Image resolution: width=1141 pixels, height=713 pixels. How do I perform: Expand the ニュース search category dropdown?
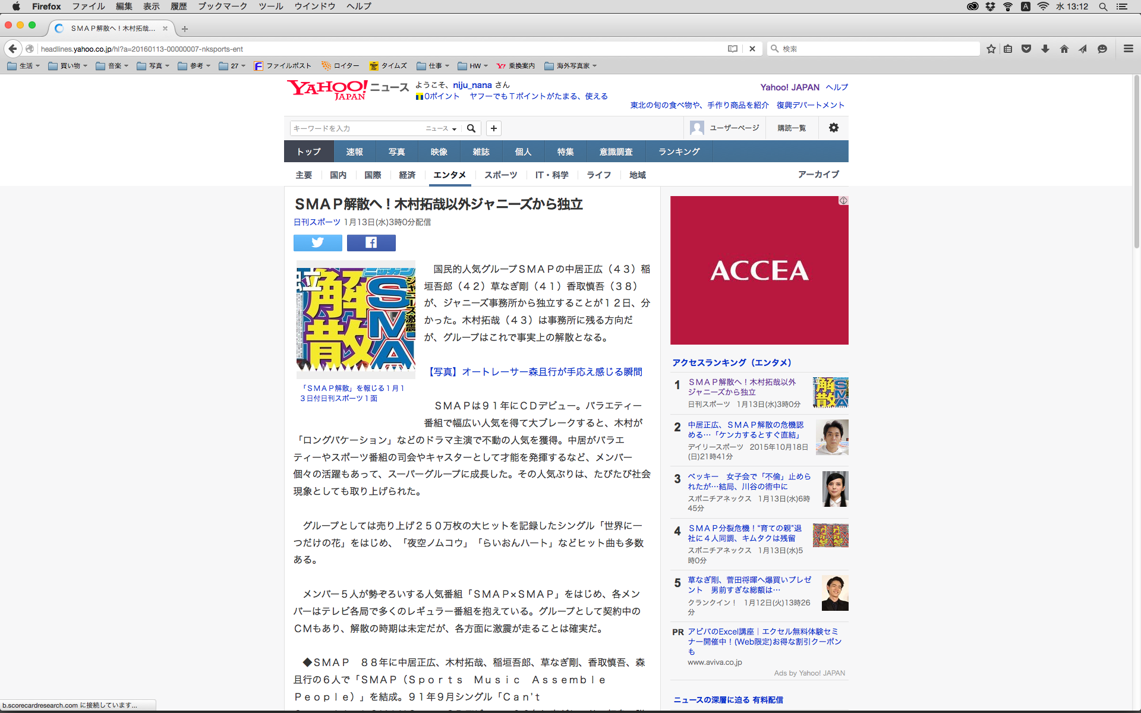[x=441, y=128]
